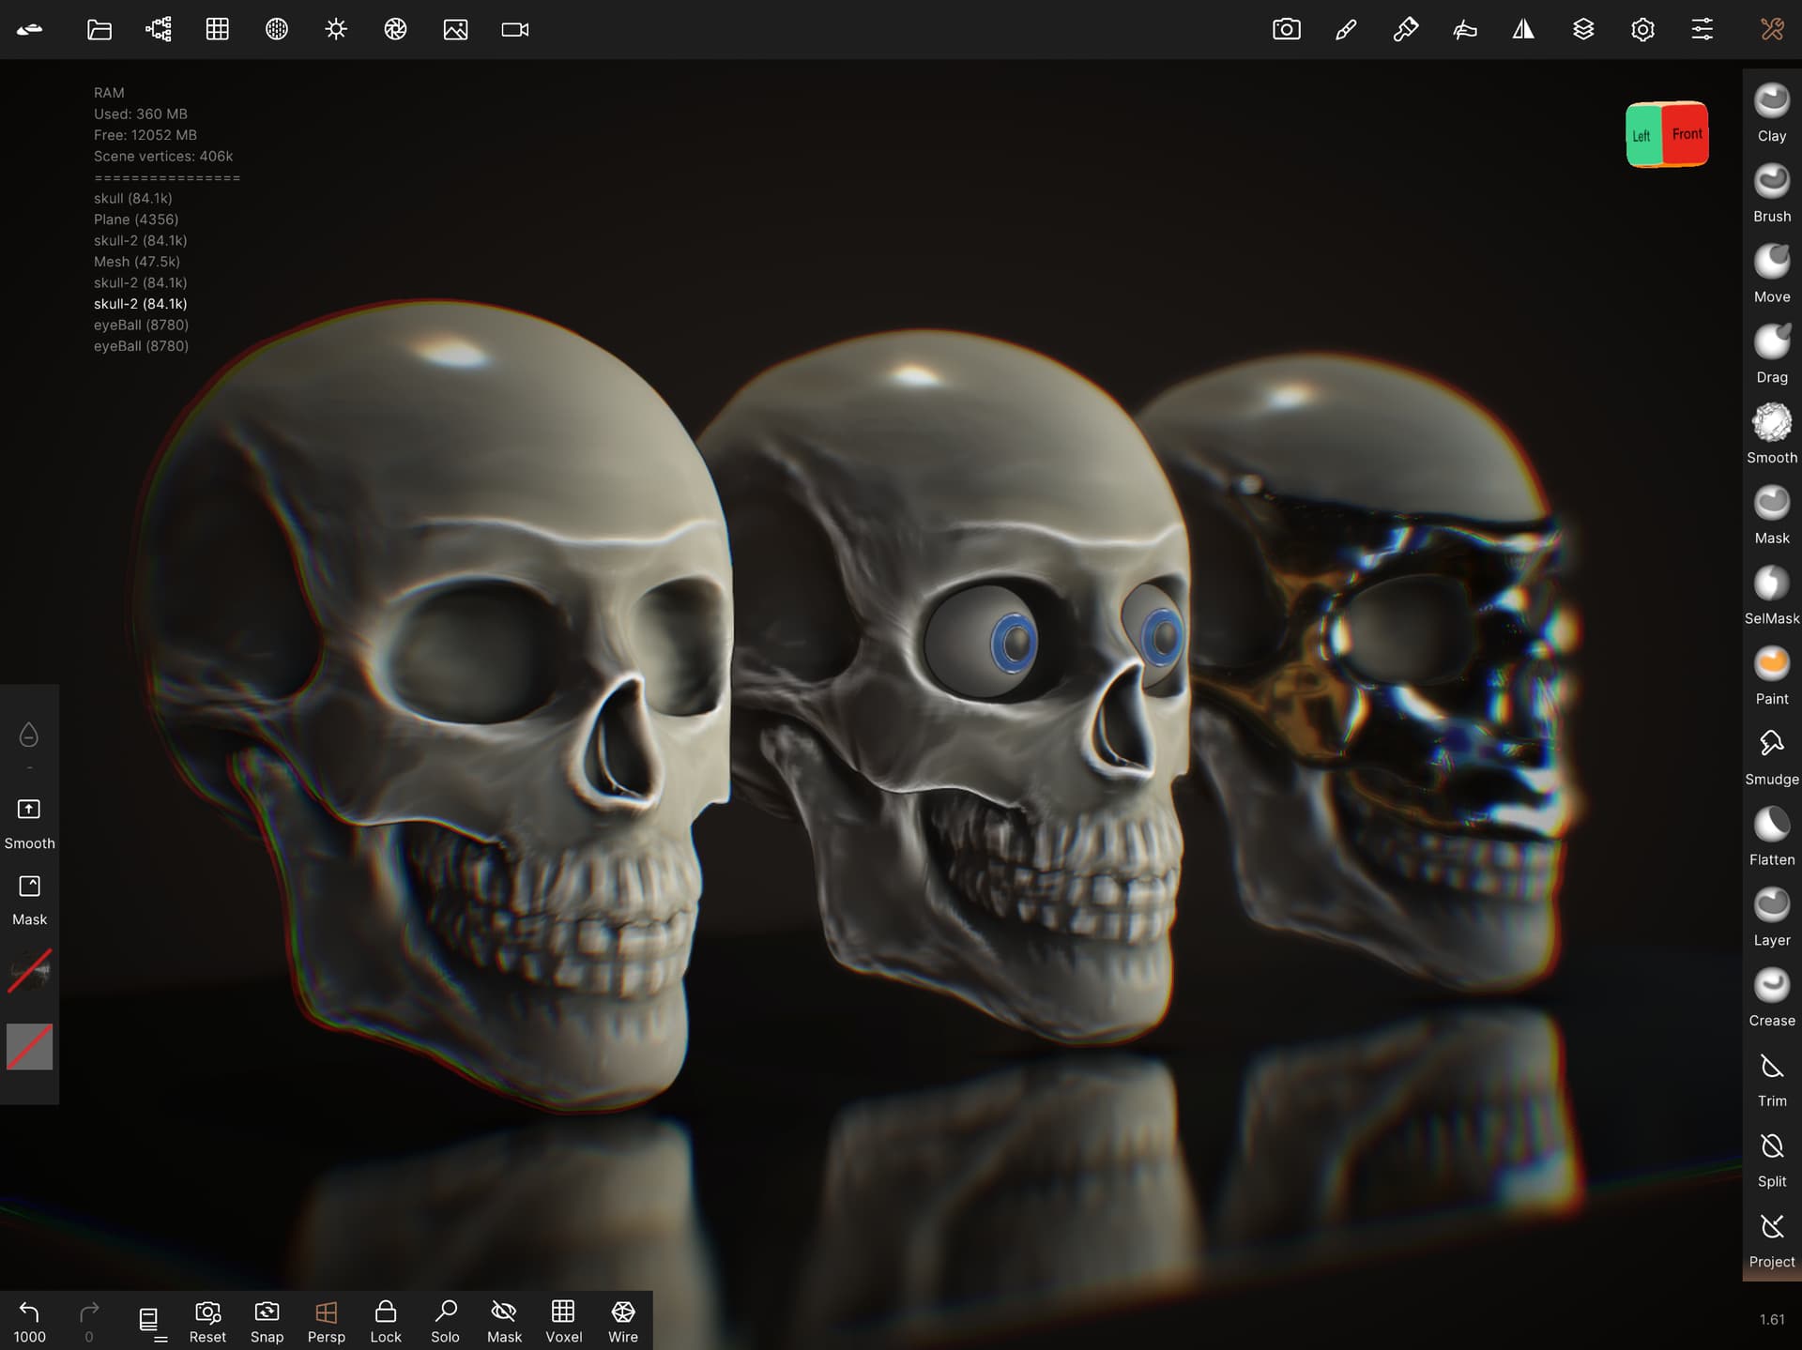
Task: Click the Front face of view cube
Action: (x=1686, y=134)
